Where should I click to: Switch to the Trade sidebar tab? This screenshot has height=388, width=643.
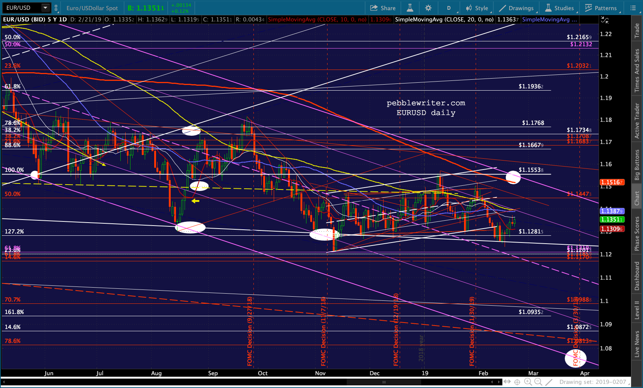click(637, 30)
